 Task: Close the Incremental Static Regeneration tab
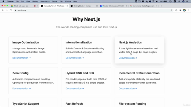pos(156,6)
